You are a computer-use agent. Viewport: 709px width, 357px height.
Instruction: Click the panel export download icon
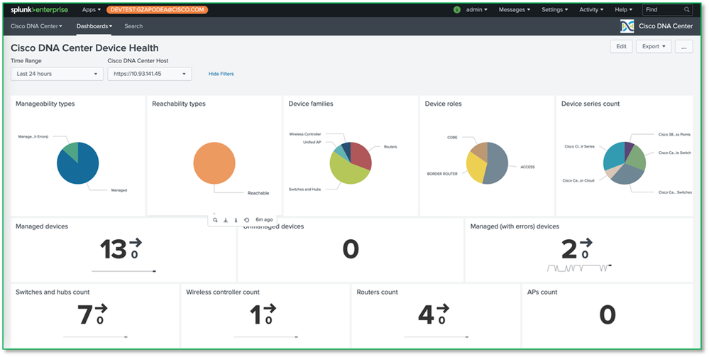click(226, 220)
